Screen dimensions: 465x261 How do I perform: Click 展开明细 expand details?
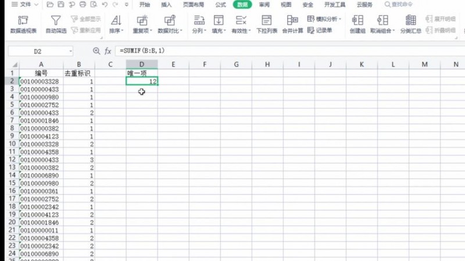click(x=441, y=19)
